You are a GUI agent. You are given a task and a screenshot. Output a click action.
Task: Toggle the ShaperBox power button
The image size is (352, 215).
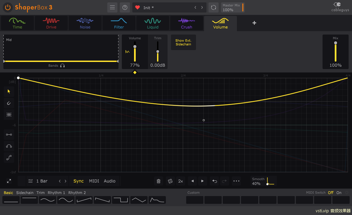point(8,7)
